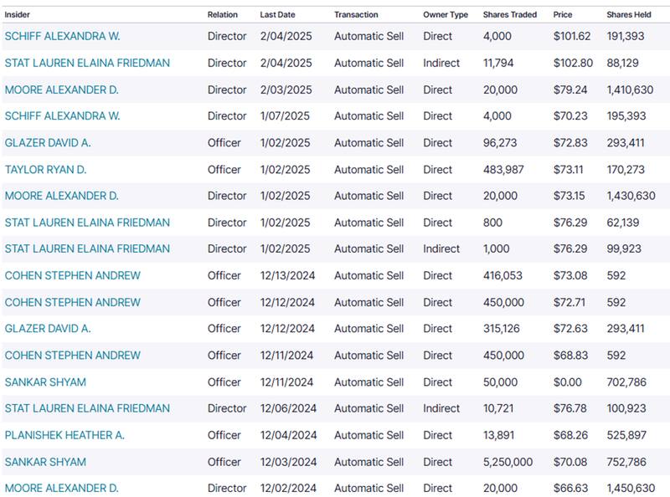
Task: Sort by the Insider column header
Action: (x=20, y=14)
